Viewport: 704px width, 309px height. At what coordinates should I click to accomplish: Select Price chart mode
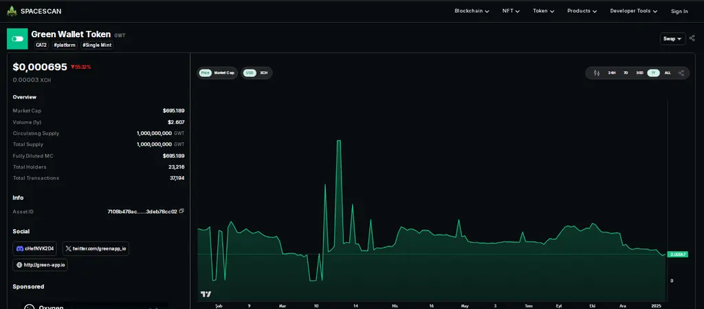[x=205, y=73]
